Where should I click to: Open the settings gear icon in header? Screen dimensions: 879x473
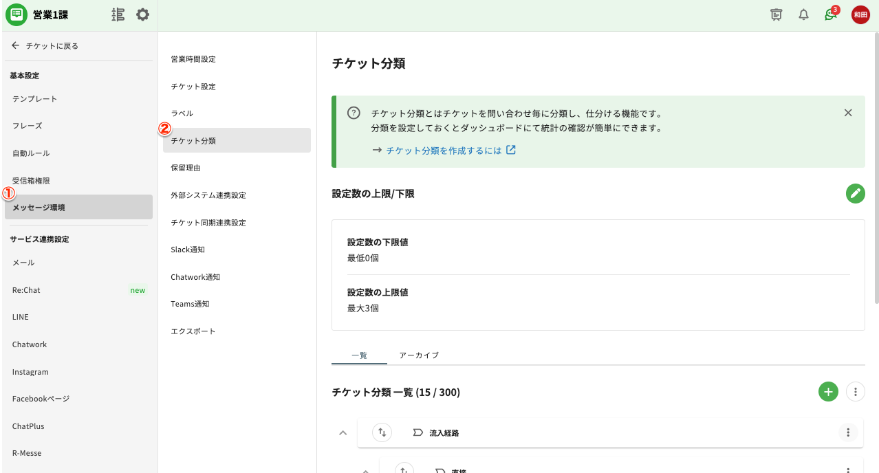click(x=142, y=14)
